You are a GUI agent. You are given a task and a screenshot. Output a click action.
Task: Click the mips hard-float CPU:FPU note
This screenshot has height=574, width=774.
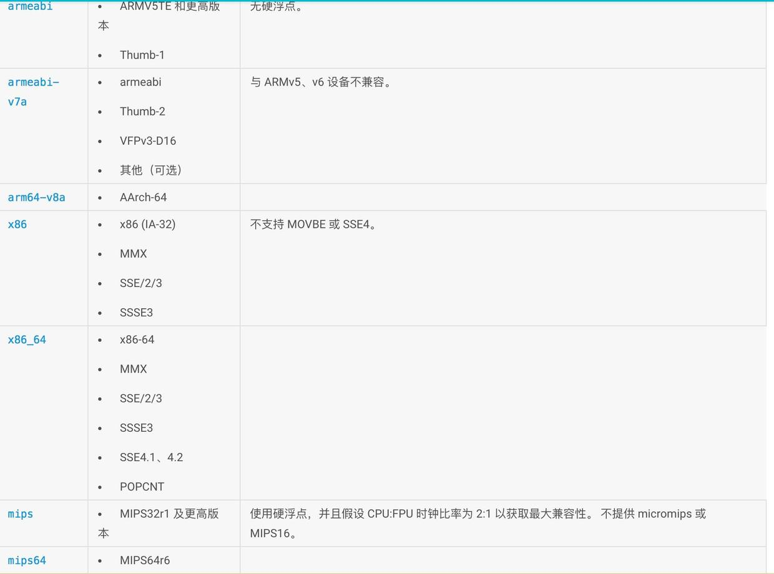[478, 523]
